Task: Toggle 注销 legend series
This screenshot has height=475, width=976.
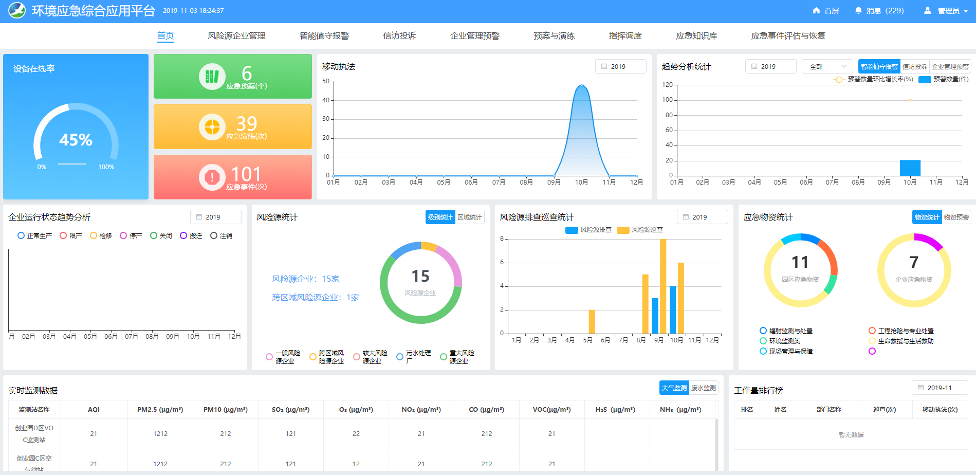Action: [x=221, y=235]
